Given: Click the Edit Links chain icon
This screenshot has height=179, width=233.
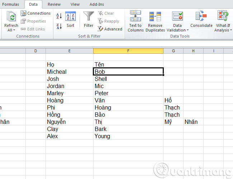Looking at the screenshot, I should (23, 29).
